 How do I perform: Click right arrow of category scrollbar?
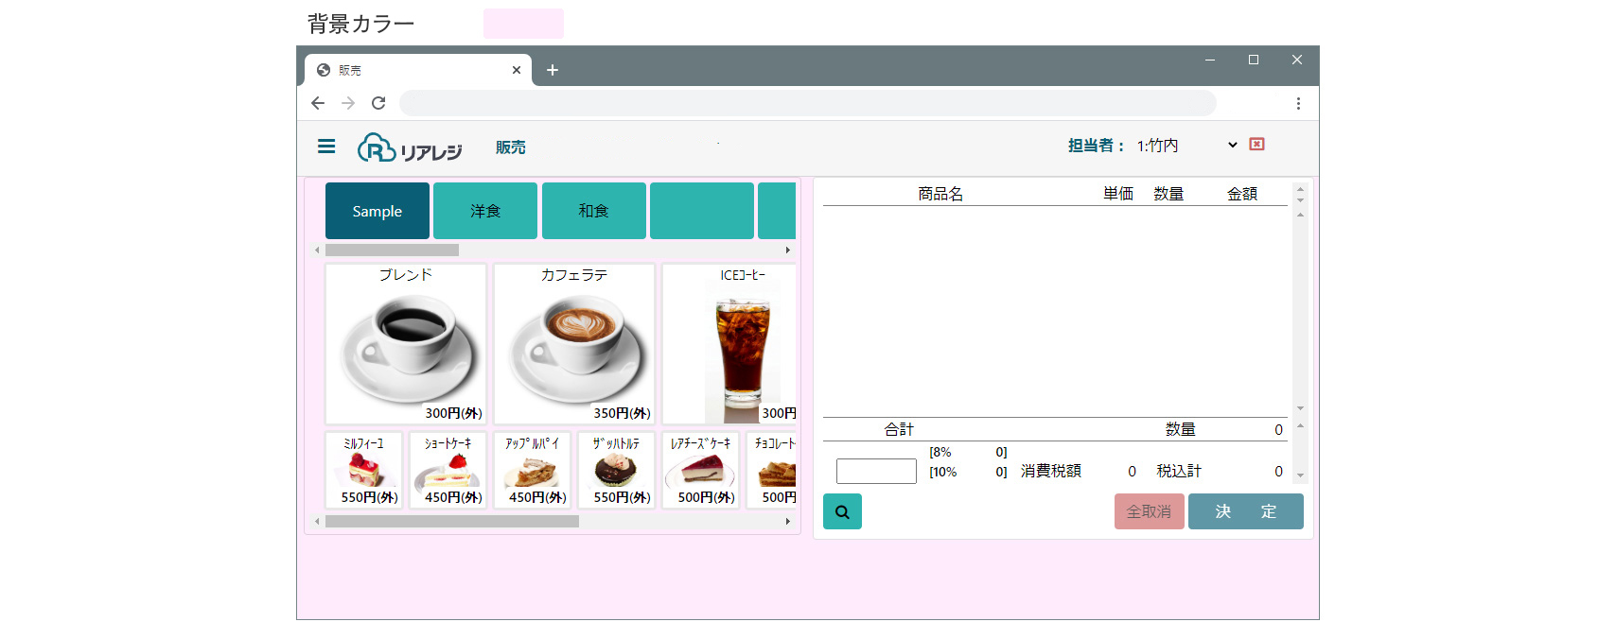coord(787,251)
